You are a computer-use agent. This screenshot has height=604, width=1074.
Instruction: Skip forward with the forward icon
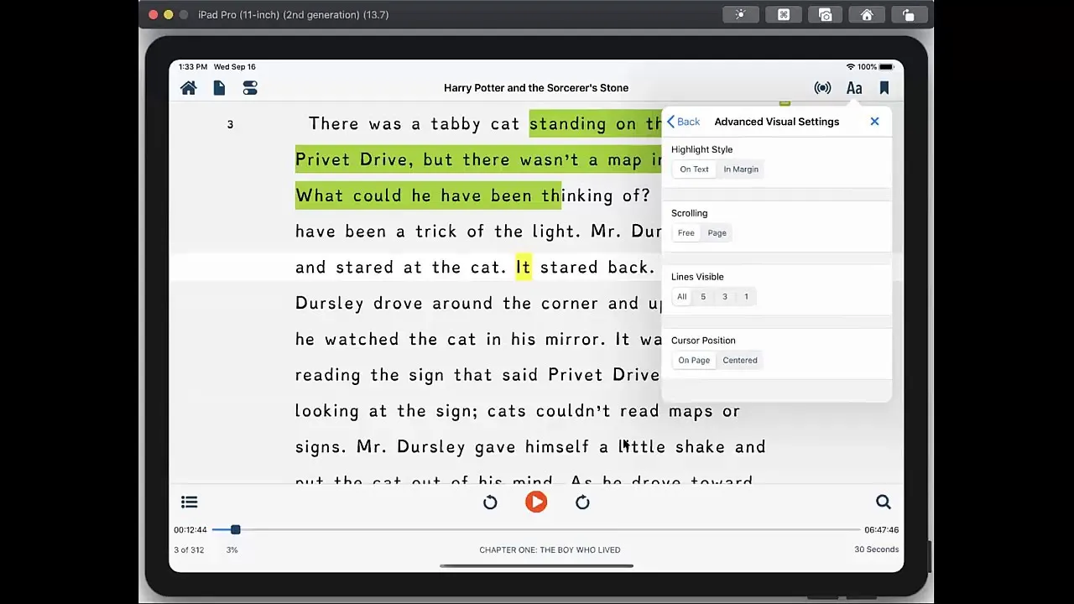(x=582, y=502)
